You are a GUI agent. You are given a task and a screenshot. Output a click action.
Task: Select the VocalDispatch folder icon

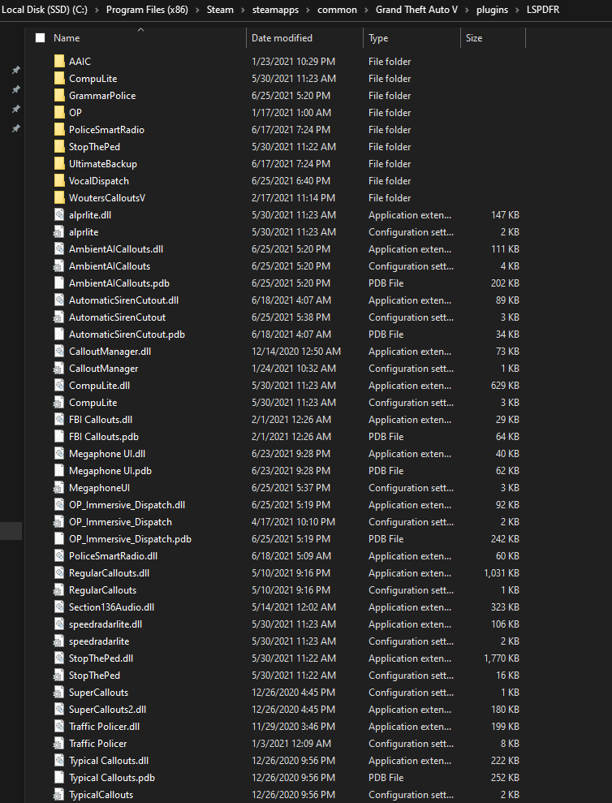(x=59, y=181)
